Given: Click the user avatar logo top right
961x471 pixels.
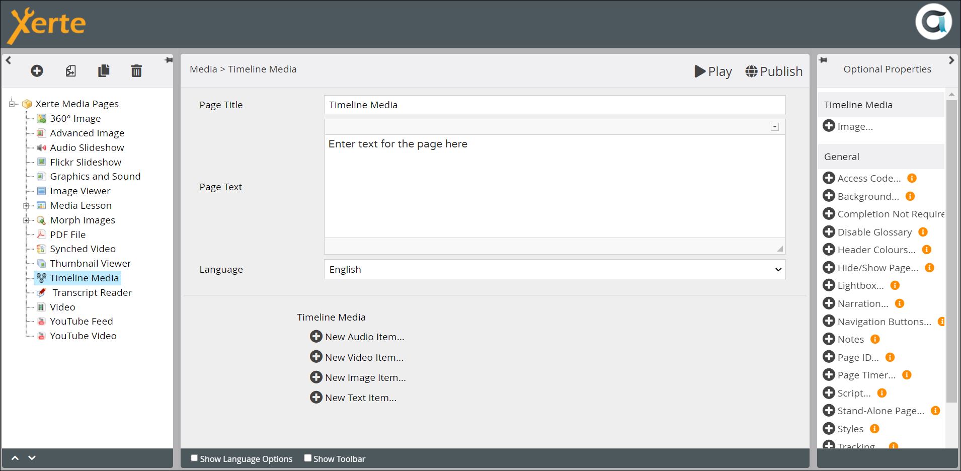Looking at the screenshot, I should coord(933,23).
